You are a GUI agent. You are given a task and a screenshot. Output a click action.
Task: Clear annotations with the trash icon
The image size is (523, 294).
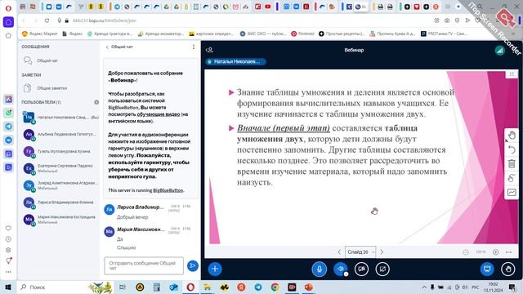(512, 163)
